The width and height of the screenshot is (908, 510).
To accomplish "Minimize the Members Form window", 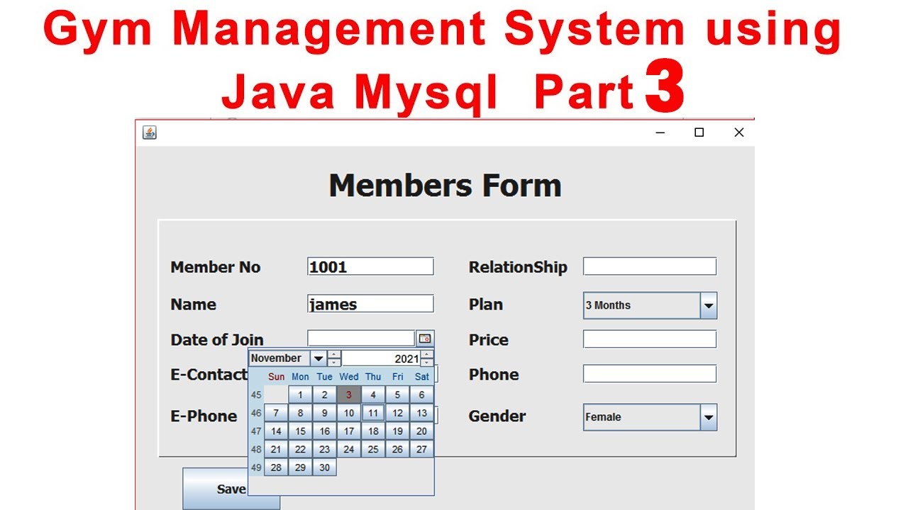I will (660, 132).
